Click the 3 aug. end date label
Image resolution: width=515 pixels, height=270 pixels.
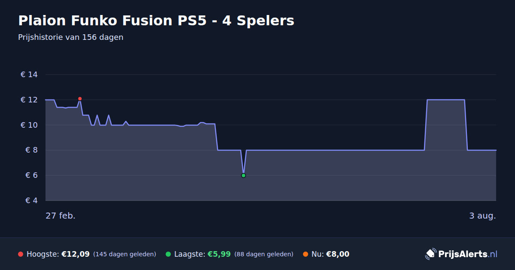[x=482, y=216]
